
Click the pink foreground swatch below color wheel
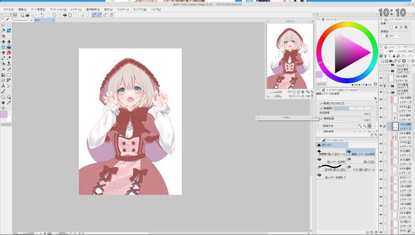click(320, 74)
